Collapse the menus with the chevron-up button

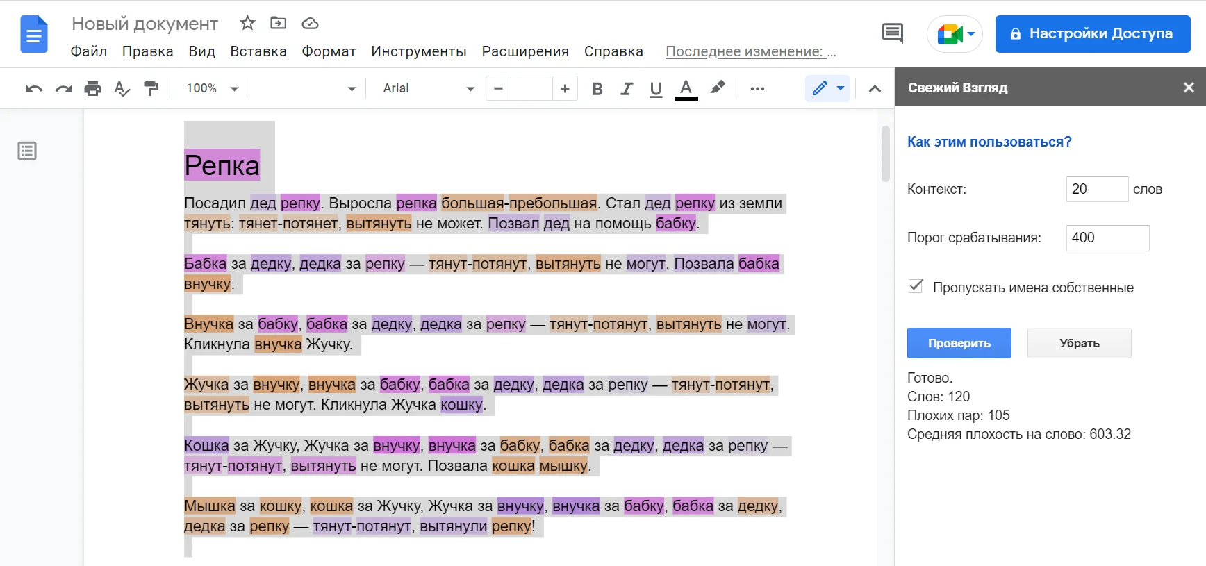coord(875,88)
